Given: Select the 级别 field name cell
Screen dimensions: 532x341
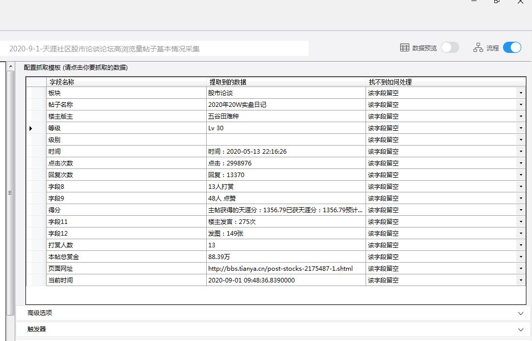Looking at the screenshot, I should click(x=126, y=140).
